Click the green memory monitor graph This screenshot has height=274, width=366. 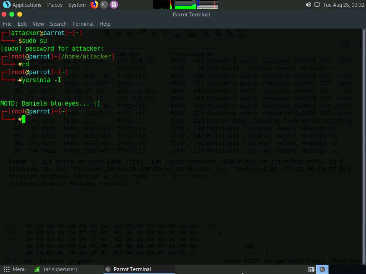(x=186, y=5)
